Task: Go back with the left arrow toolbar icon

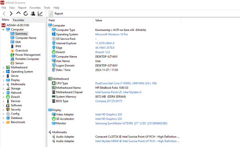Action: 4,14
